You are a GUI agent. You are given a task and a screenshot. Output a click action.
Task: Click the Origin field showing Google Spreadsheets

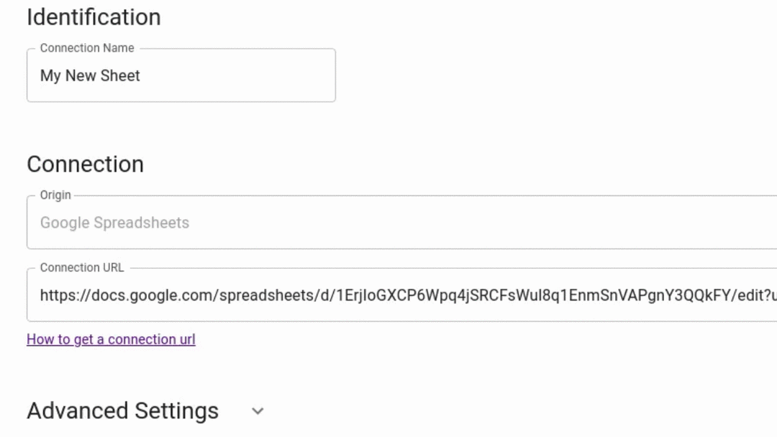pyautogui.click(x=288, y=222)
